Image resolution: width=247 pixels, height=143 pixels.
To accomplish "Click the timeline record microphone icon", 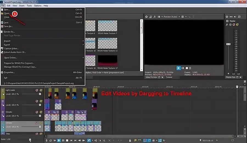I will pyautogui.click(x=46, y=140).
